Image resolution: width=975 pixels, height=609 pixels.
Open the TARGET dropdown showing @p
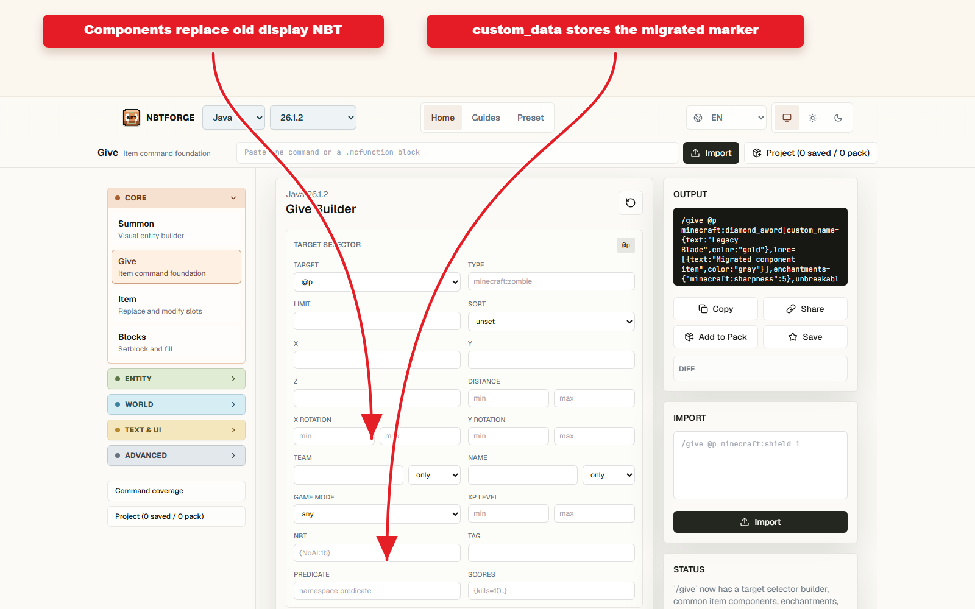(x=377, y=282)
